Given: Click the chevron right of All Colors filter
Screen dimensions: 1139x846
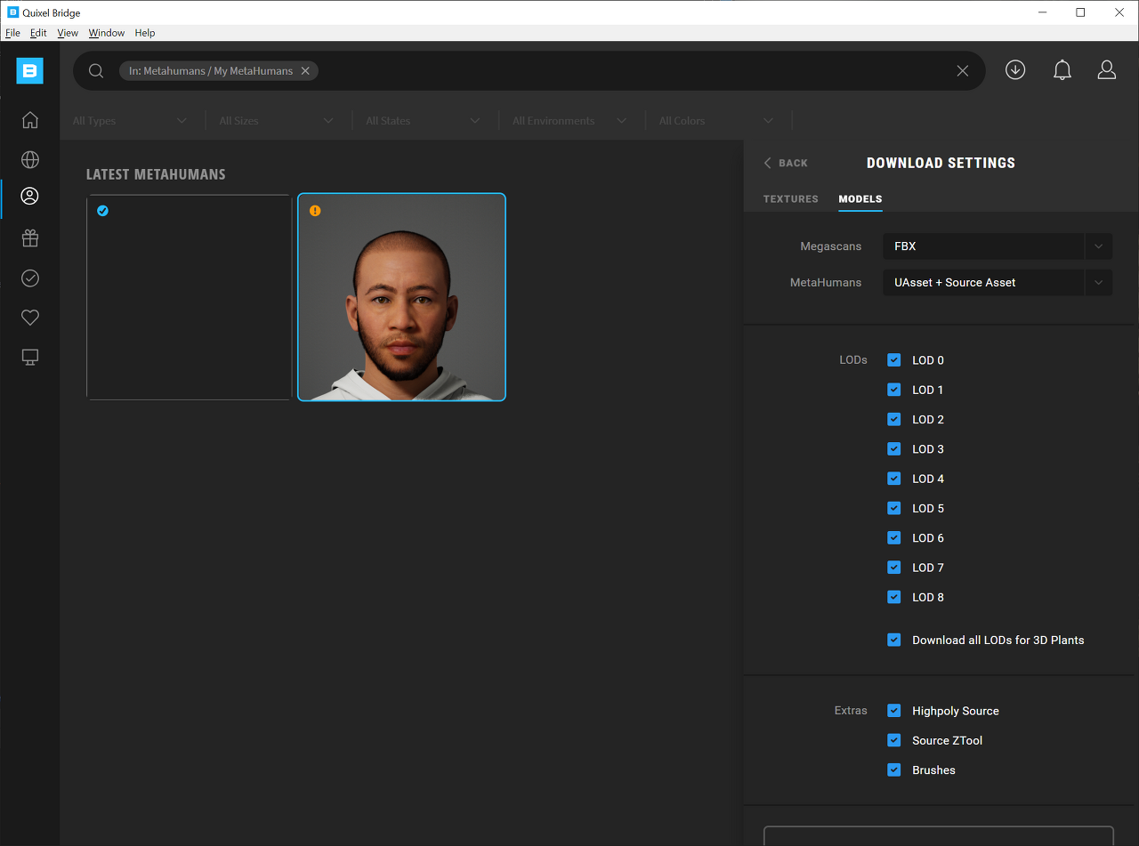Looking at the screenshot, I should (768, 121).
